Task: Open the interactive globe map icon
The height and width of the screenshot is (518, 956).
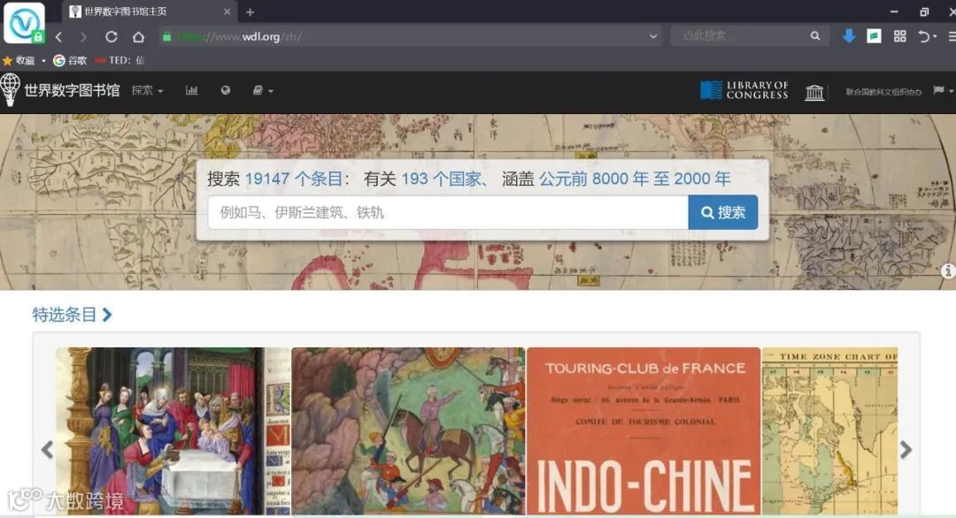Action: [226, 90]
